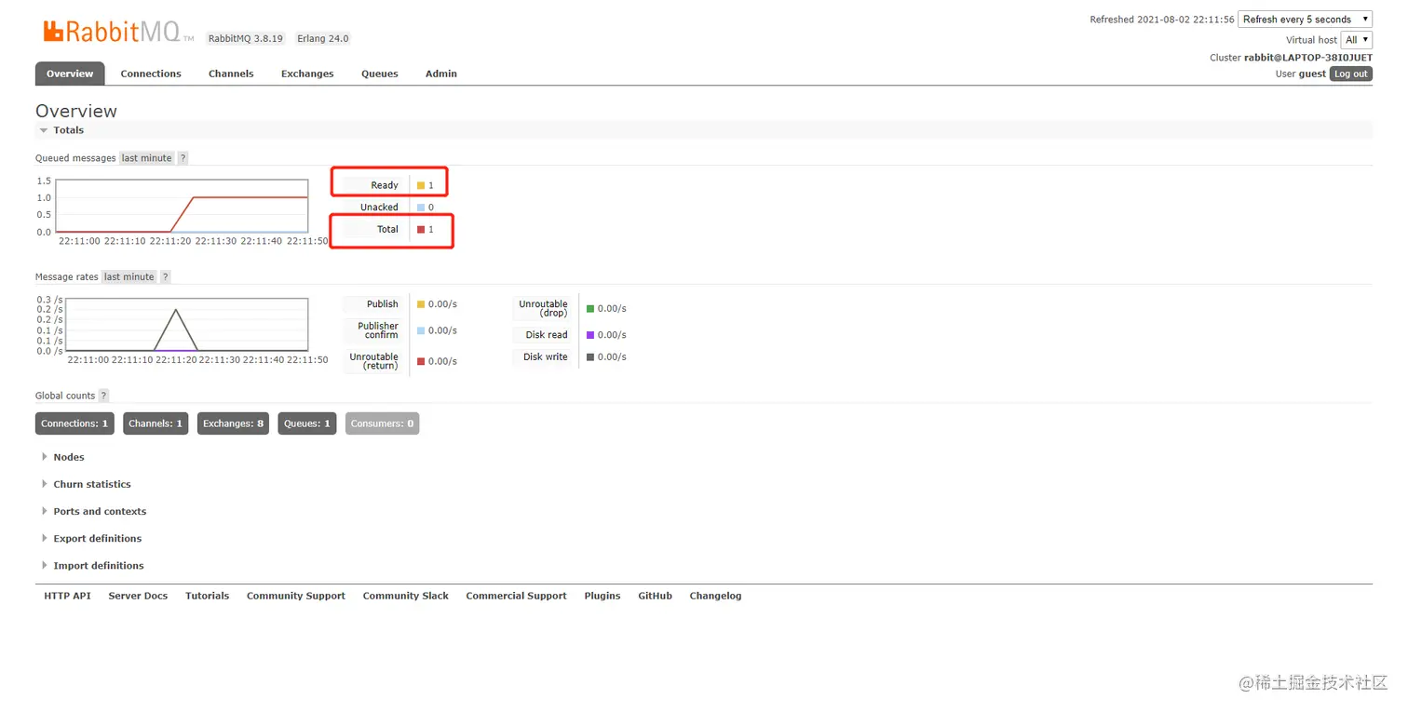Select the Overview tab

[70, 74]
